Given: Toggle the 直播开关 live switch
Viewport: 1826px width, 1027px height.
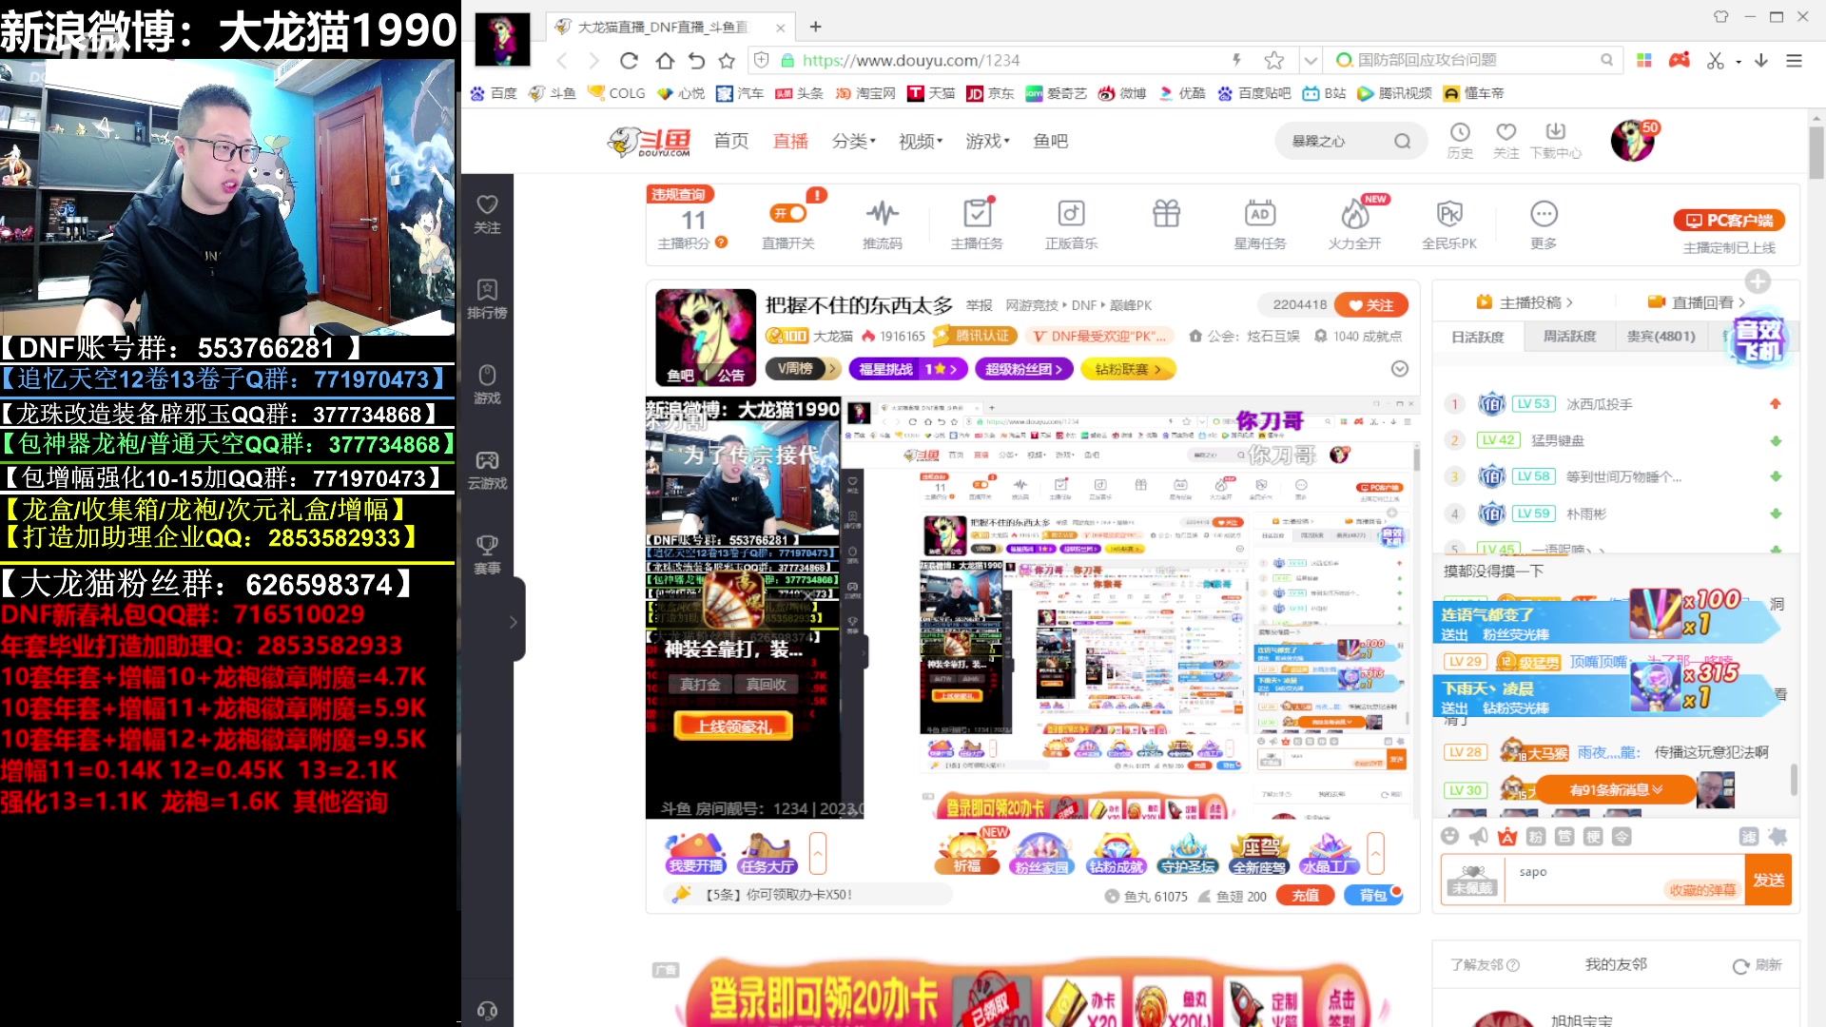Looking at the screenshot, I should coord(788,213).
